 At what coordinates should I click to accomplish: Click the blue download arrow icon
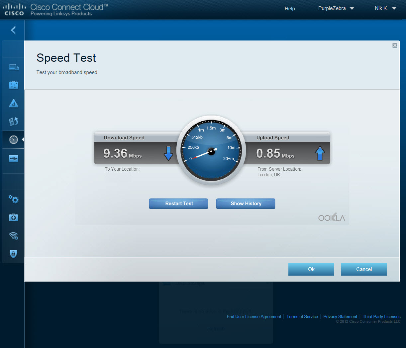pos(168,153)
